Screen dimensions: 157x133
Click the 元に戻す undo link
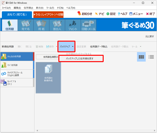149,37
